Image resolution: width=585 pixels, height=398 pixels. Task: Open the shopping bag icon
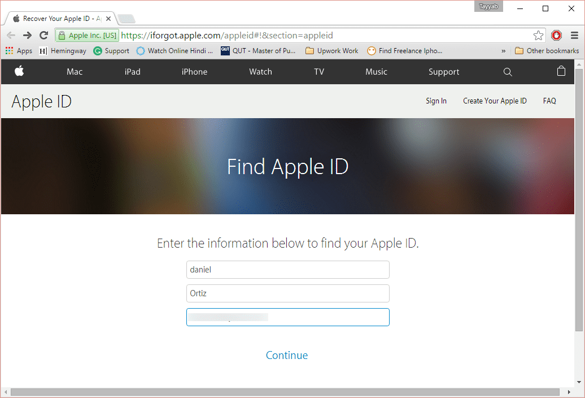561,71
